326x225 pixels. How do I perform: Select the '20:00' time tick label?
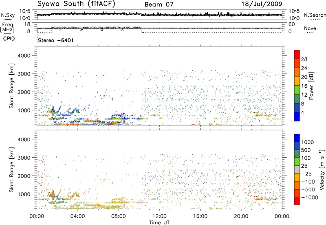point(241,216)
